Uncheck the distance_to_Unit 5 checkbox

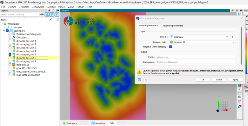[10, 54]
